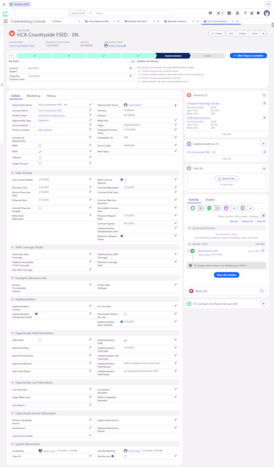Screen dimensions: 274x467
Task: Click the Upload Files button
Action: [x=227, y=179]
